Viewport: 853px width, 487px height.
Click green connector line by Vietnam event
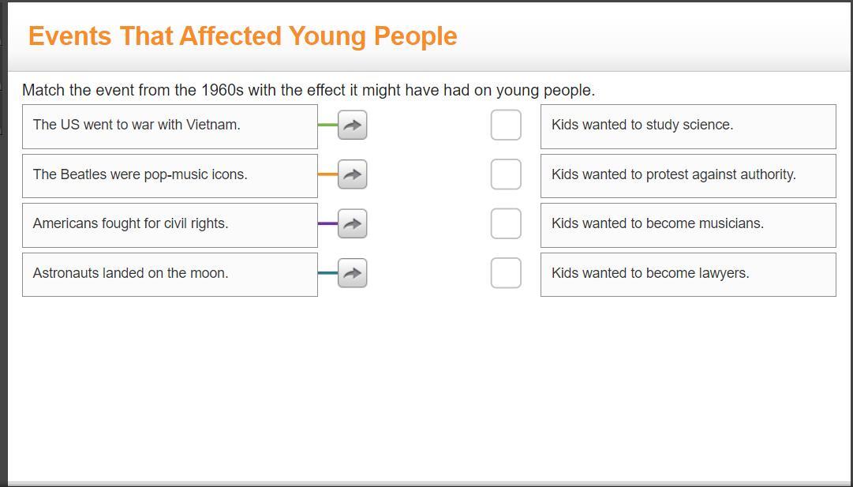click(327, 125)
